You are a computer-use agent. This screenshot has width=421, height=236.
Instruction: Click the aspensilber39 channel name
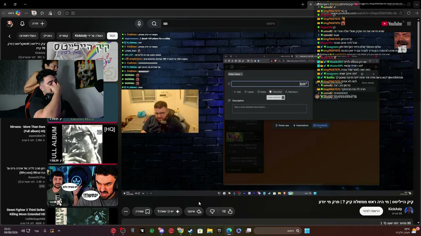(37, 136)
